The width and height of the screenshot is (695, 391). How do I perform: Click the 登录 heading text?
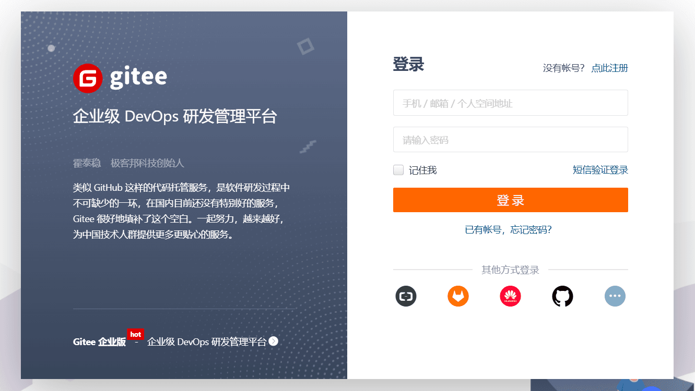coord(408,65)
